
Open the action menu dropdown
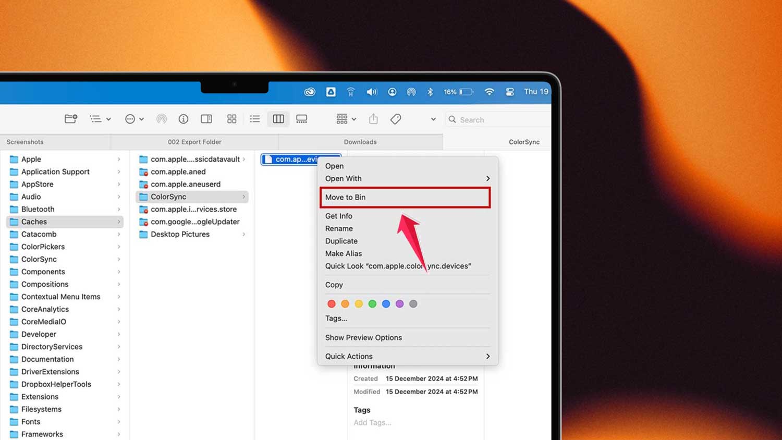coord(134,119)
